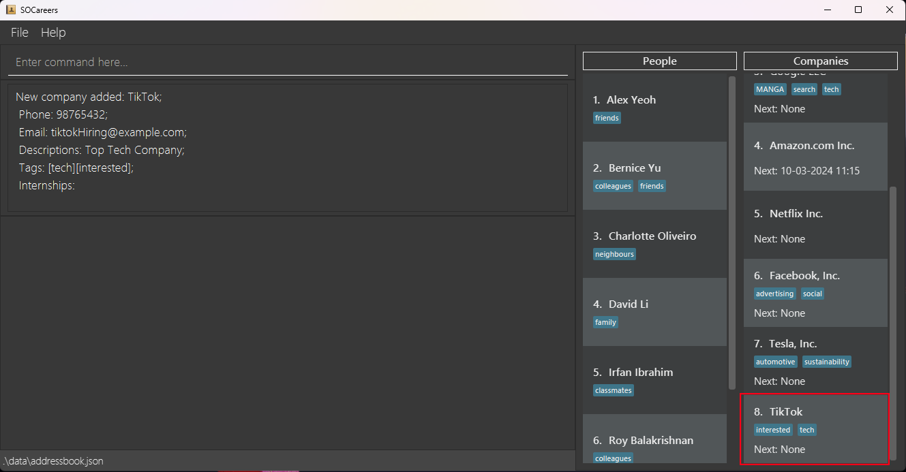Click the 'friends' tag on Alex Yeoh

point(607,117)
